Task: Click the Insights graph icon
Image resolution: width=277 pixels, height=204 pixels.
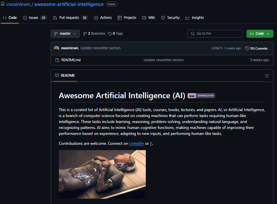Action: pos(188,18)
